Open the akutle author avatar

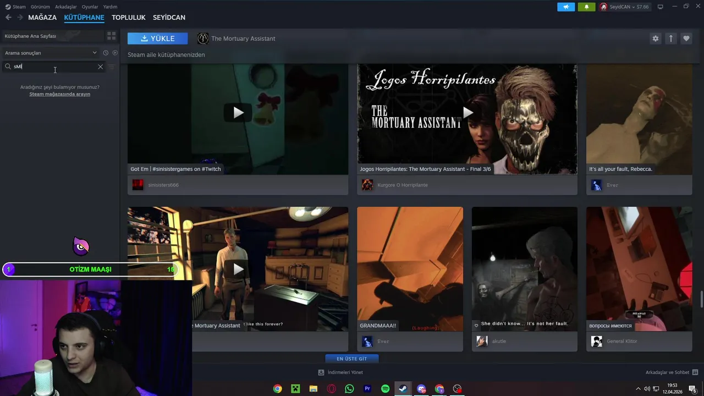pyautogui.click(x=482, y=341)
